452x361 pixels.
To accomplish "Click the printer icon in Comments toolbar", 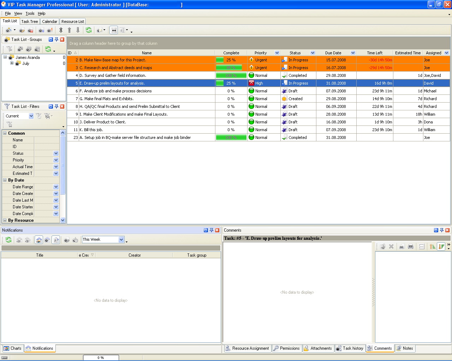I will [410, 247].
